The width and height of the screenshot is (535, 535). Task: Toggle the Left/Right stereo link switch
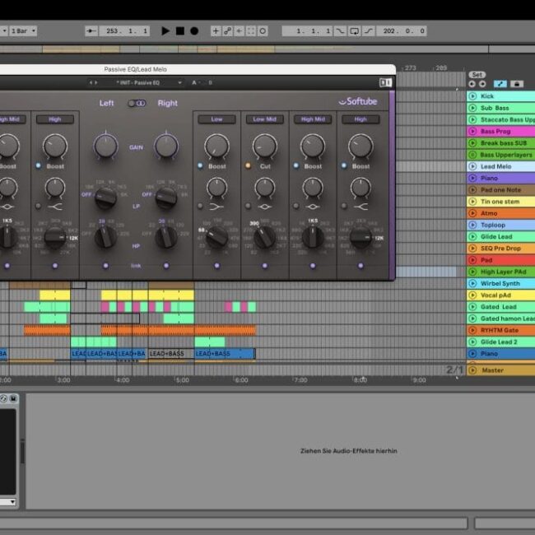tap(136, 103)
